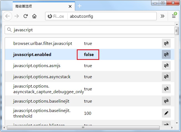Open a new tab with plus button

pyautogui.click(x=80, y=6)
